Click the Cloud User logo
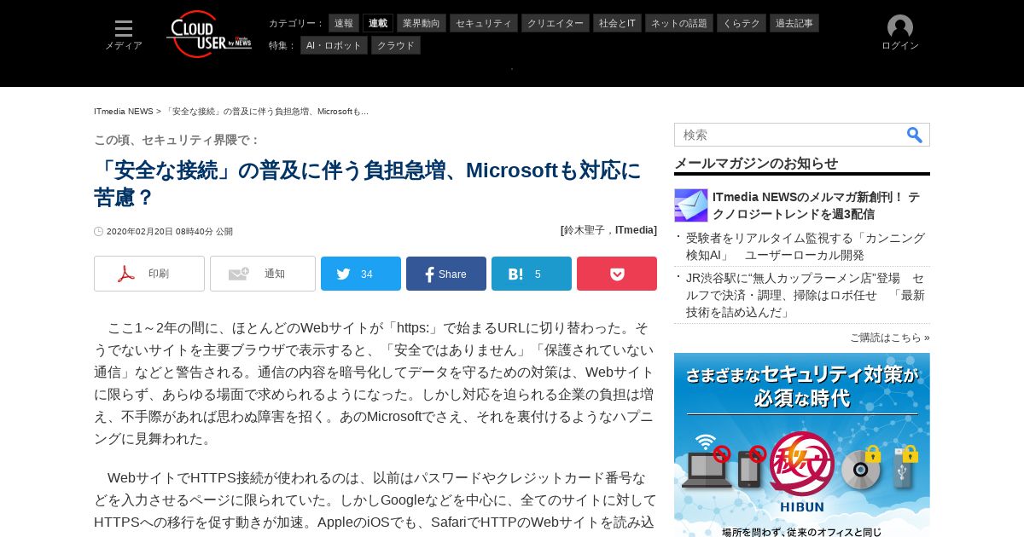Image resolution: width=1024 pixels, height=537 pixels. pyautogui.click(x=209, y=34)
